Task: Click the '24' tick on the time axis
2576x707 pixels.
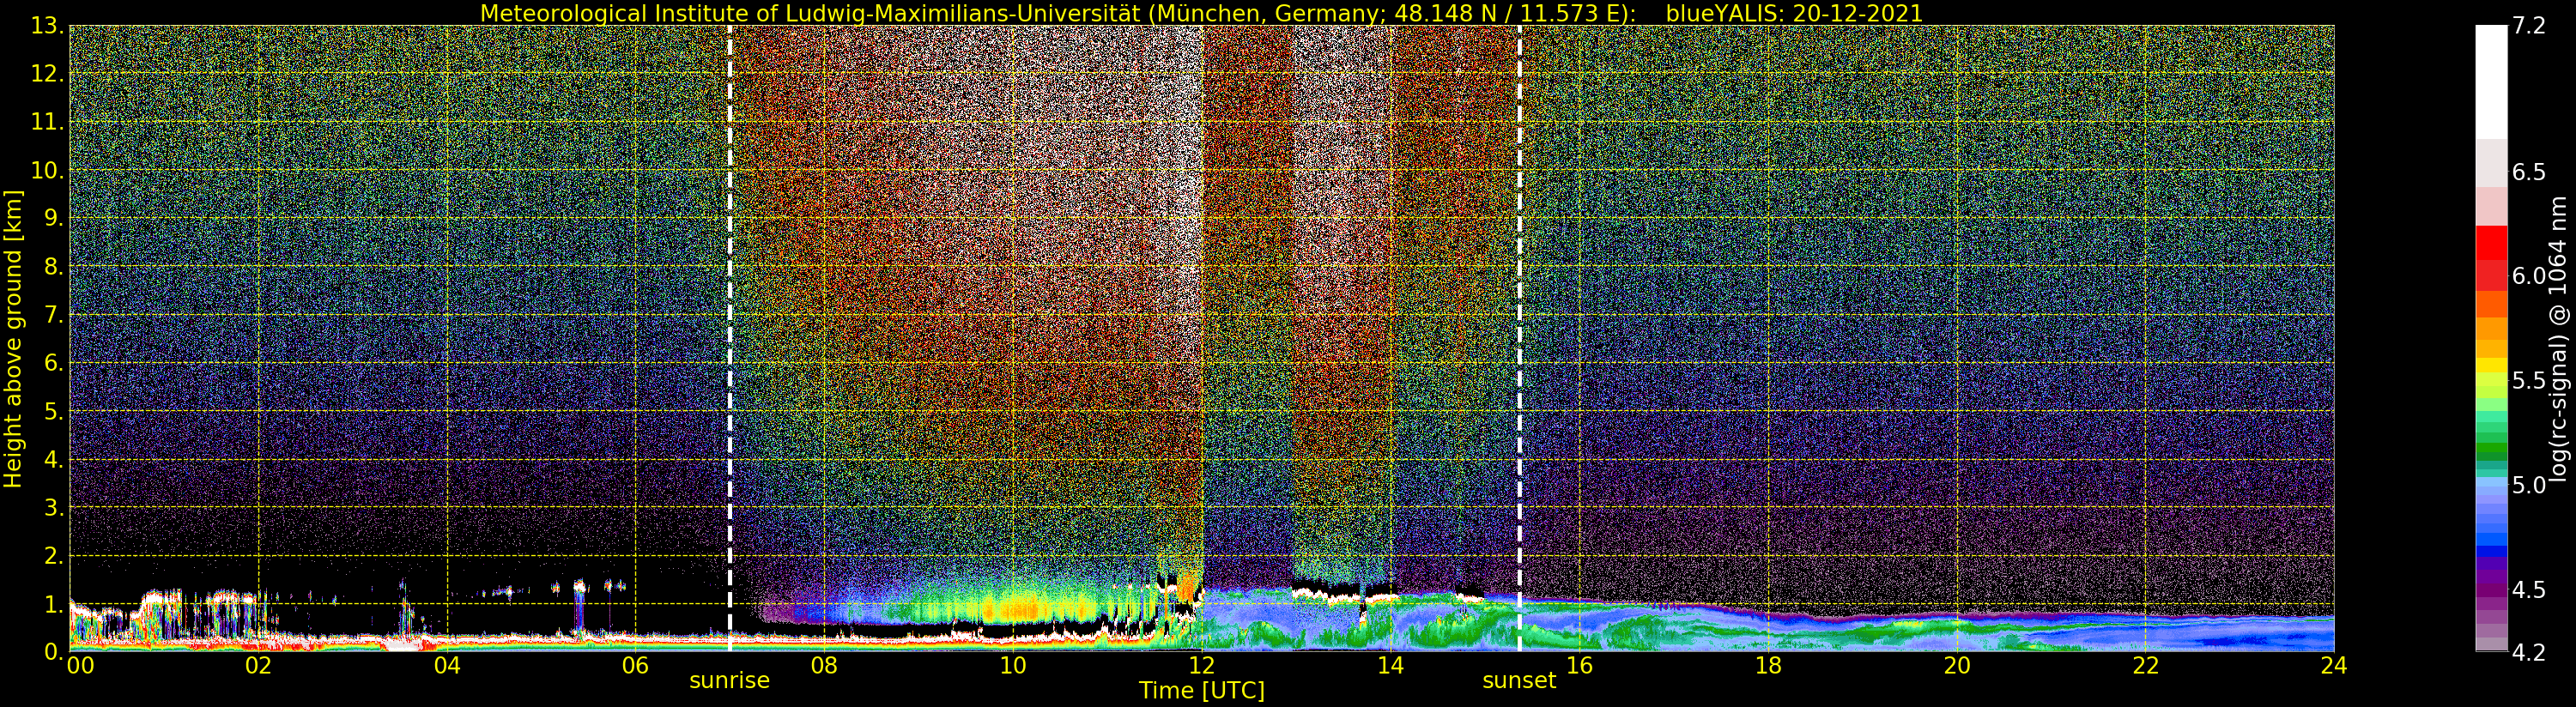Action: (2334, 666)
